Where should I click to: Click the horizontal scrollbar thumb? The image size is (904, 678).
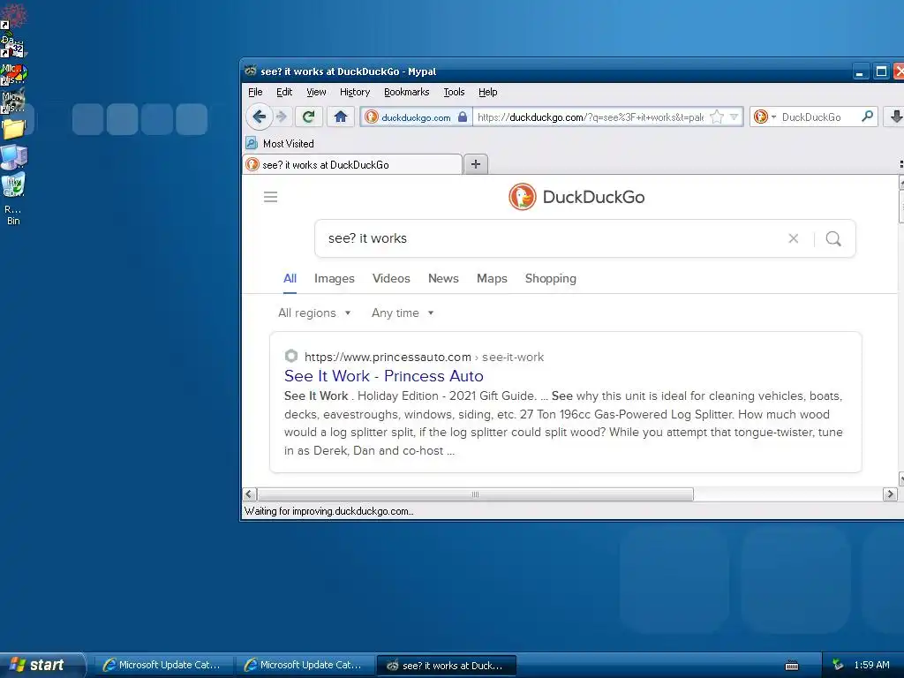click(x=475, y=494)
